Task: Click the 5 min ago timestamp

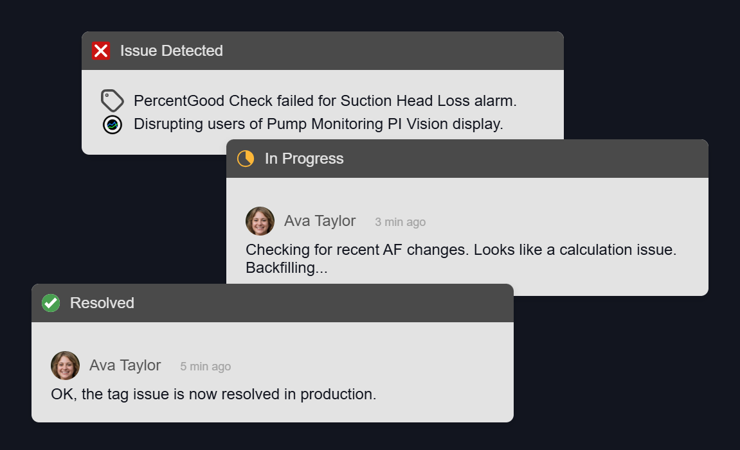Action: (205, 367)
